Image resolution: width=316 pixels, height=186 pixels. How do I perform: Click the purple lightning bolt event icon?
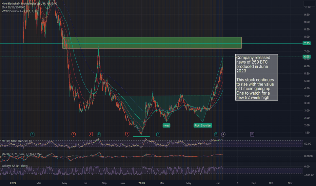tap(223, 134)
